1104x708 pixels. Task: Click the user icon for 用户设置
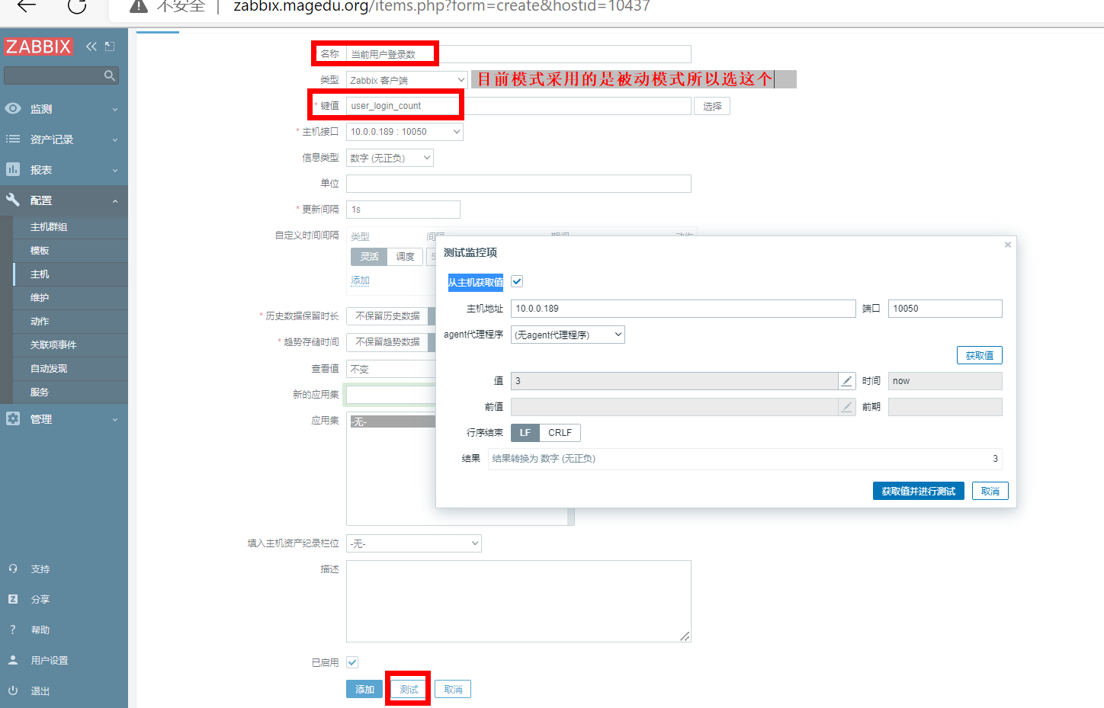[13, 660]
